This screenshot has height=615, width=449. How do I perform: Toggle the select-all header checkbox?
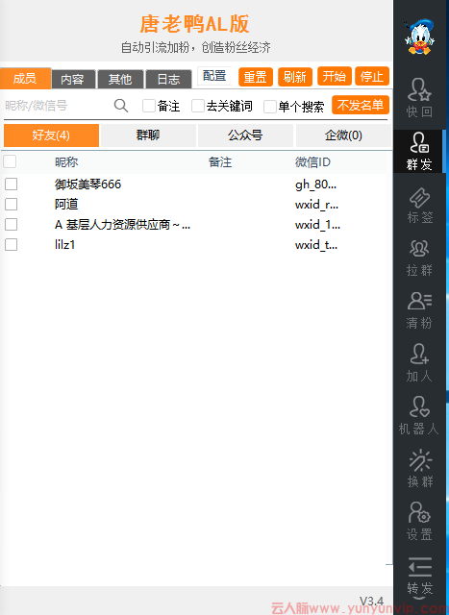tap(10, 161)
